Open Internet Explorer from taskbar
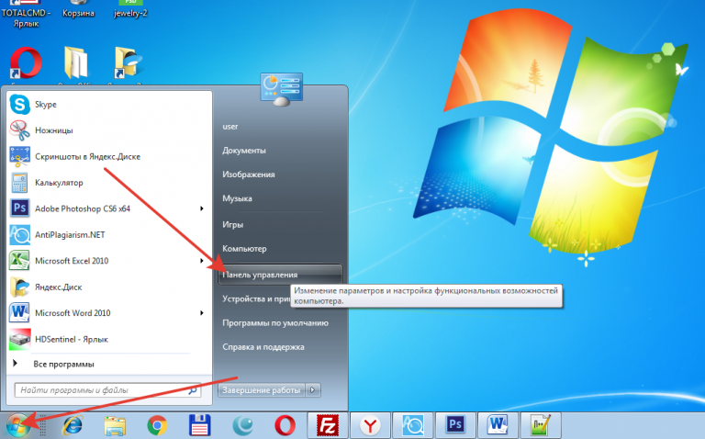The image size is (705, 439). pos(73,425)
